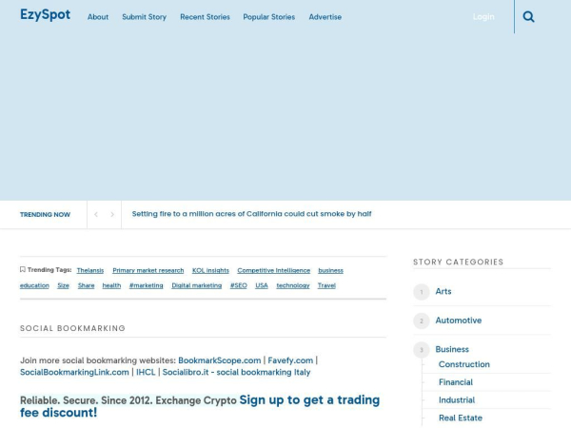The width and height of the screenshot is (571, 428).
Task: Show previous trending story arrow
Action: [x=96, y=215]
